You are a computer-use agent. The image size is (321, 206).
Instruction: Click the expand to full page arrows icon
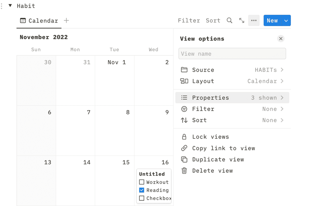click(242, 20)
